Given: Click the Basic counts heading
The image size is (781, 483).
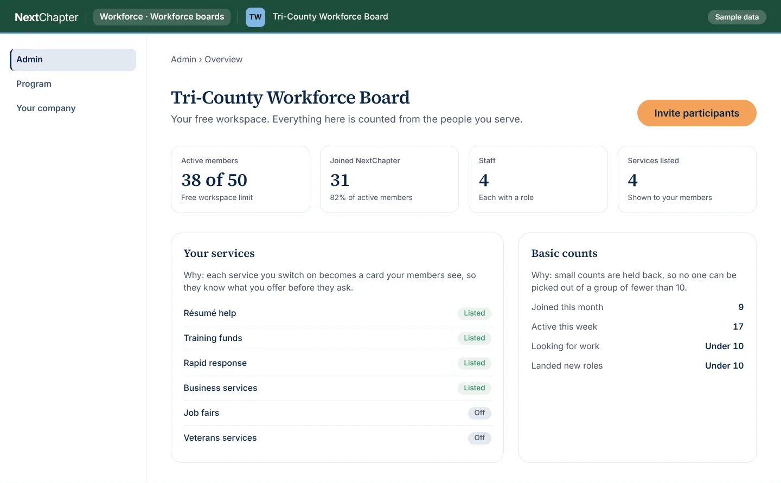Looking at the screenshot, I should pyautogui.click(x=564, y=254).
